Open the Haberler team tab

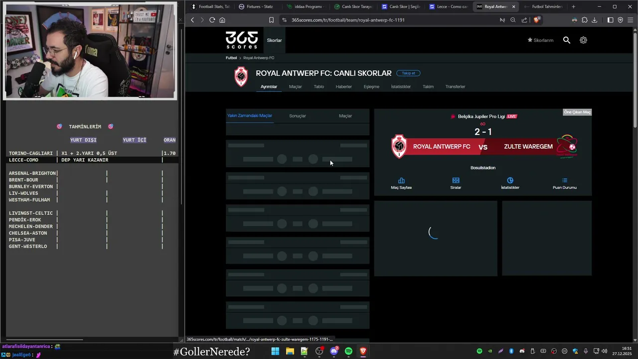point(344,87)
